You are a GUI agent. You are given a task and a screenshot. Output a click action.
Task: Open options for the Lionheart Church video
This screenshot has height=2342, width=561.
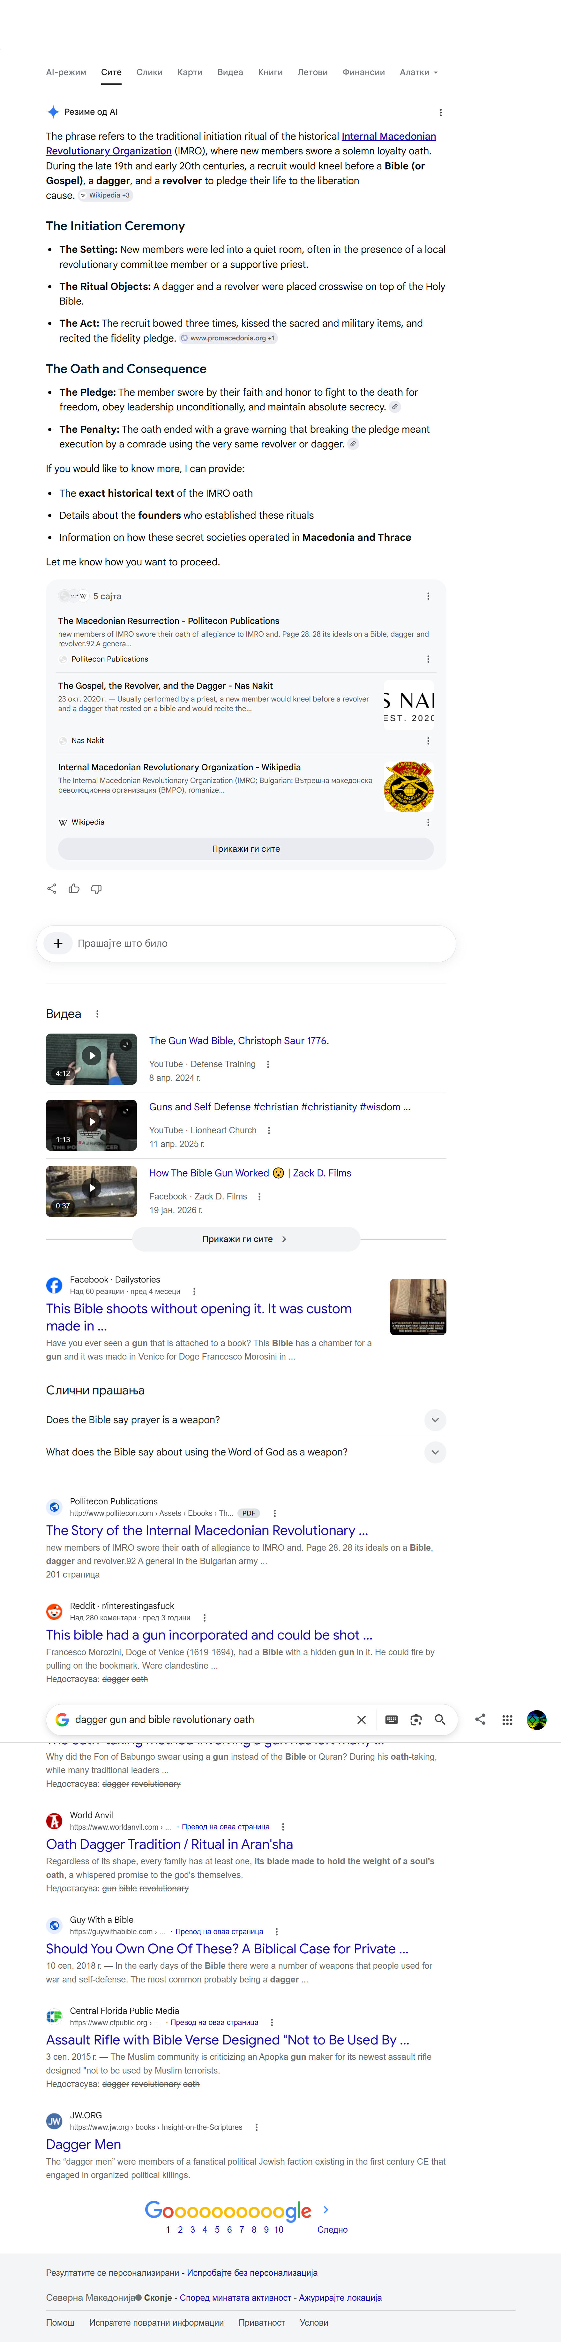click(269, 1131)
